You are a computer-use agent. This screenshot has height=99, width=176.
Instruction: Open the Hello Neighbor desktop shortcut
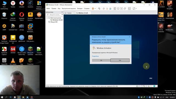tap(170, 5)
